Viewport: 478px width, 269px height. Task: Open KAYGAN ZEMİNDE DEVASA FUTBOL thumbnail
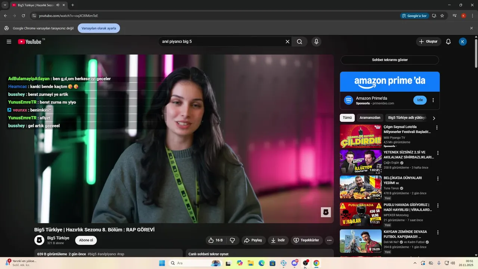coord(361,241)
